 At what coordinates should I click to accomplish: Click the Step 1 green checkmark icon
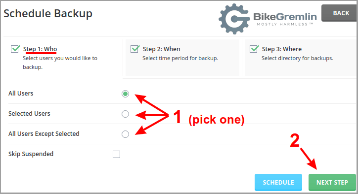tap(15, 49)
